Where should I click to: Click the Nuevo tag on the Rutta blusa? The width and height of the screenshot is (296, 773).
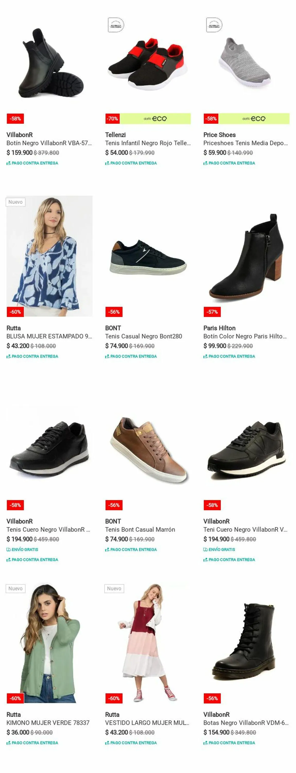click(x=16, y=202)
